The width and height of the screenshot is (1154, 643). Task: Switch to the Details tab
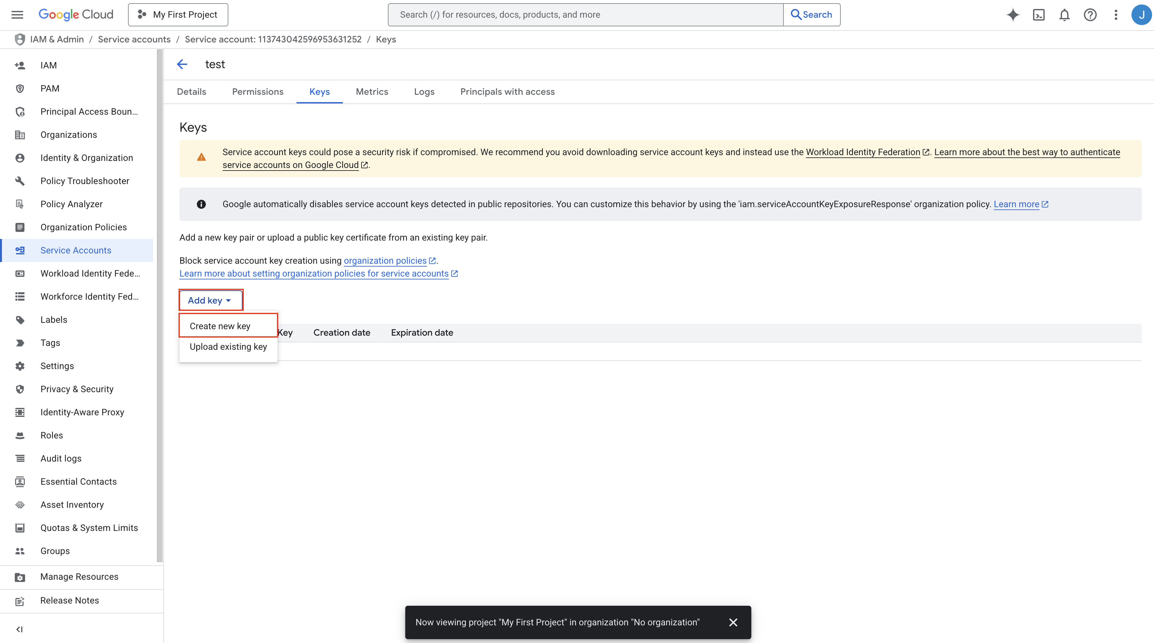click(191, 92)
